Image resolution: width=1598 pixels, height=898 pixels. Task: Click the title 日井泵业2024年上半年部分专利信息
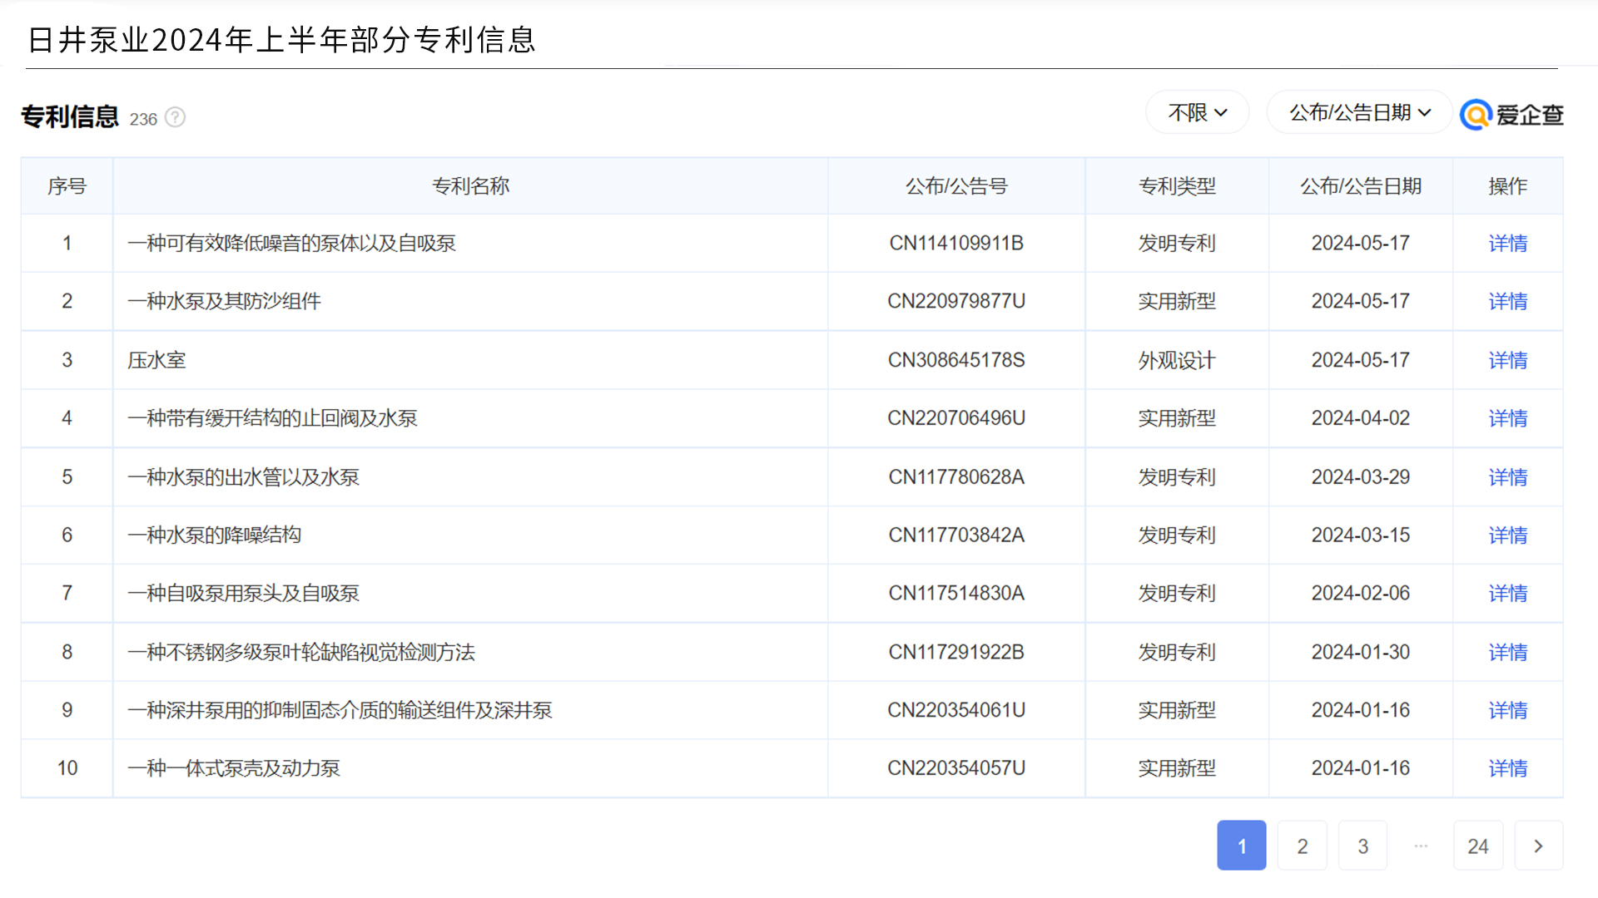point(282,40)
